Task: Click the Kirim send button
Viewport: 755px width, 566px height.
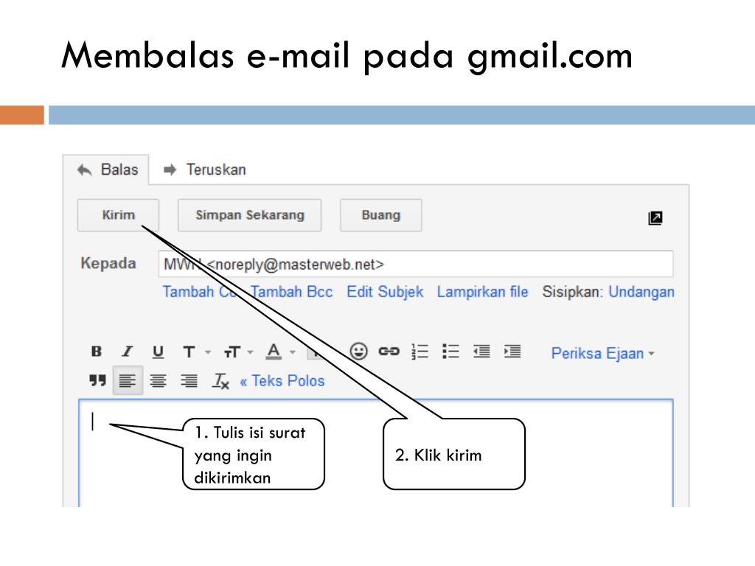Action: [119, 215]
